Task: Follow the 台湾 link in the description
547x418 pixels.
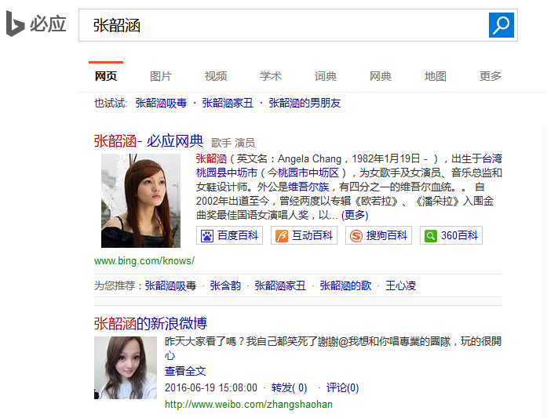Action: coord(492,158)
